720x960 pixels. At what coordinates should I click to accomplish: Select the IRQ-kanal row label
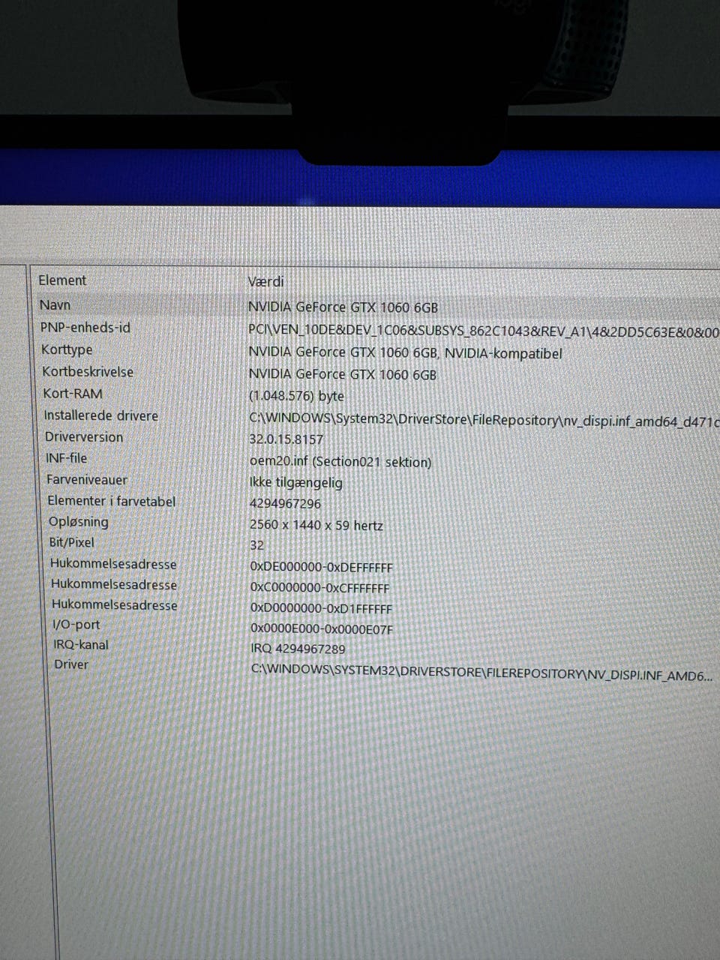80,645
